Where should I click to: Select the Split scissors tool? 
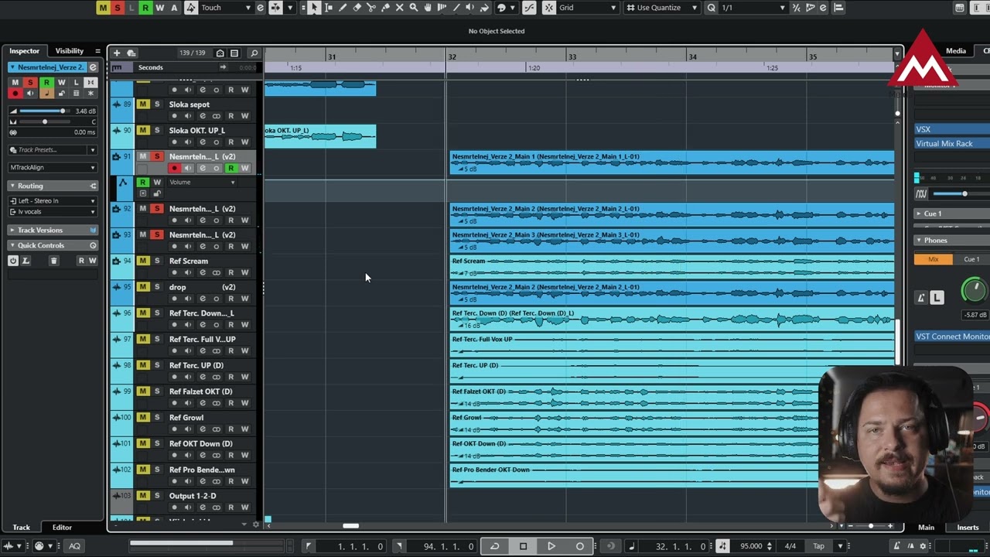pos(371,8)
